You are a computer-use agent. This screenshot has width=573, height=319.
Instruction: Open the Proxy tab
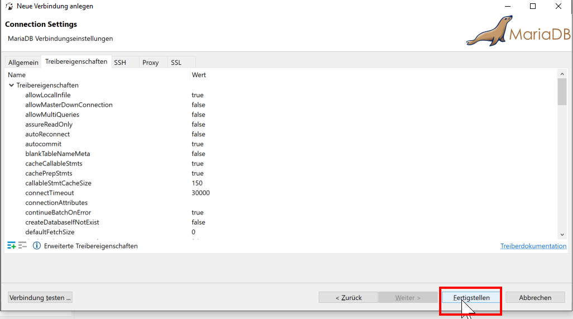tap(151, 63)
